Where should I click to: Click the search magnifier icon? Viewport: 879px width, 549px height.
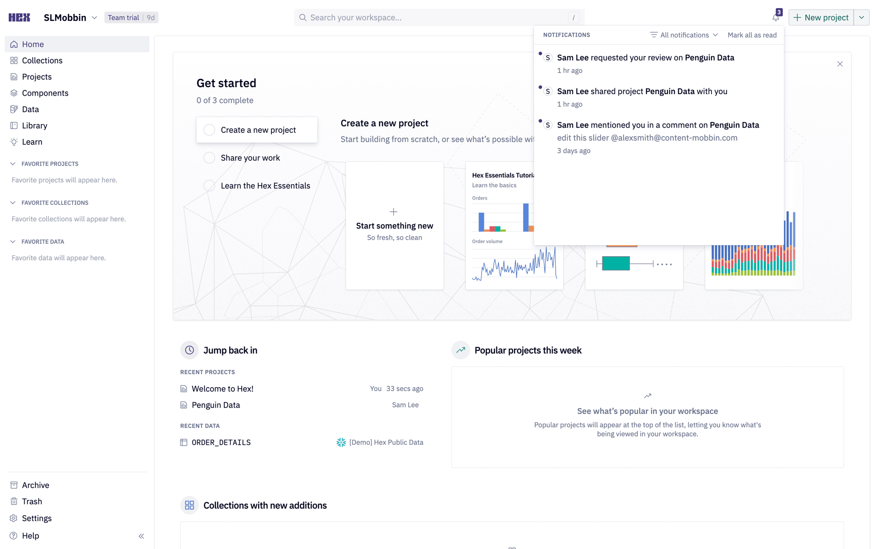[303, 17]
